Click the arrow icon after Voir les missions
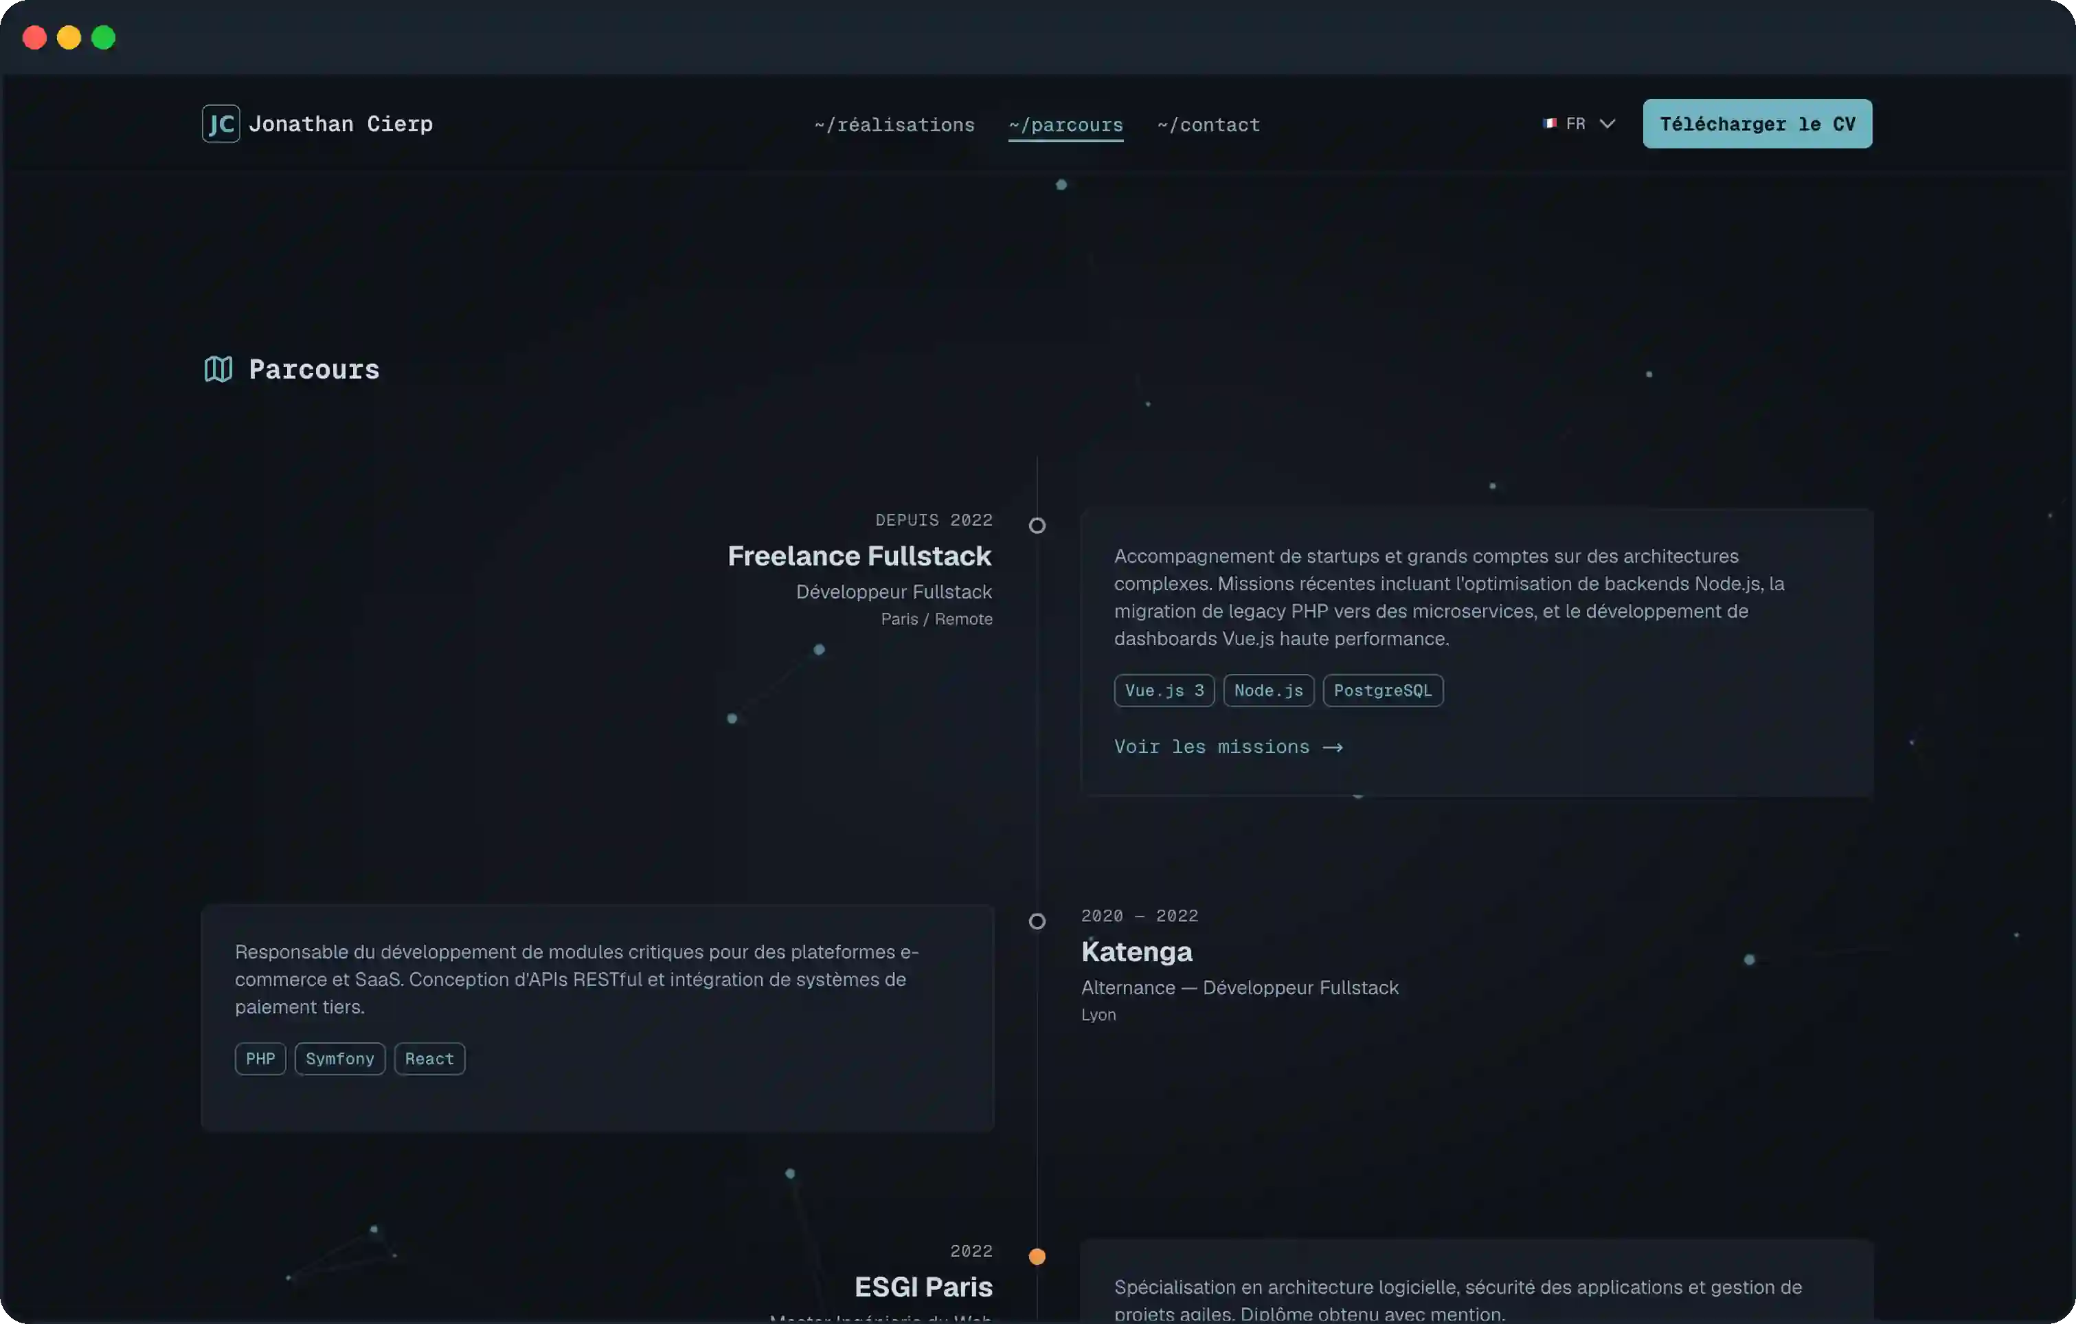This screenshot has width=2076, height=1324. pos(1333,748)
